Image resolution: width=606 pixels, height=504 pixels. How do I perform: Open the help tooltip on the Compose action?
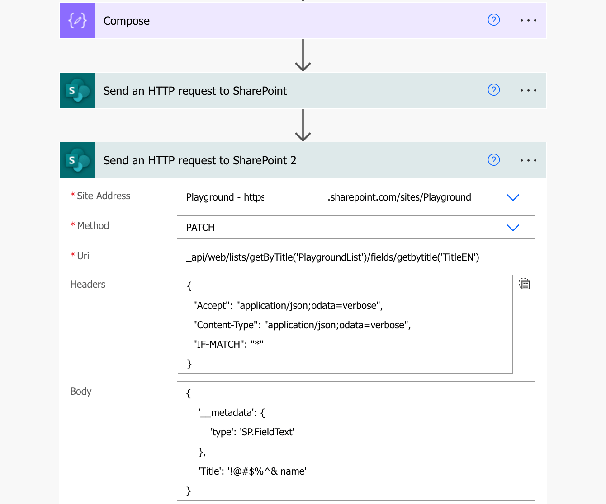493,20
